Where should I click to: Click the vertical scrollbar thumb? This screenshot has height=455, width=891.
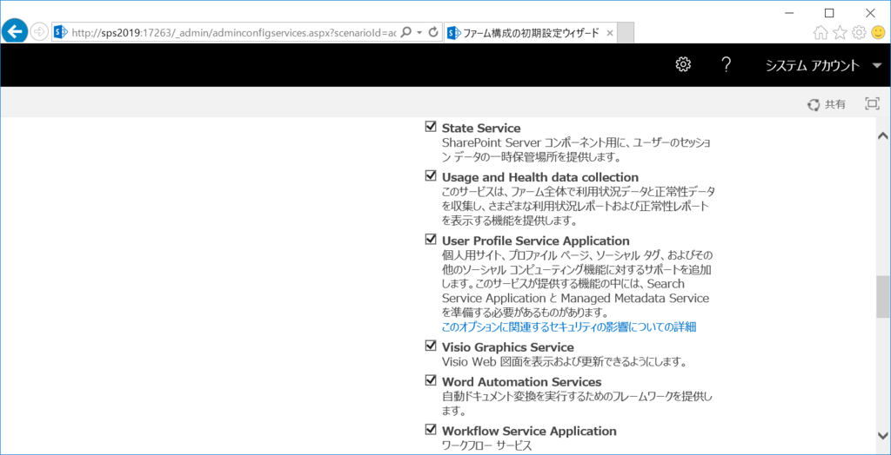pyautogui.click(x=883, y=297)
